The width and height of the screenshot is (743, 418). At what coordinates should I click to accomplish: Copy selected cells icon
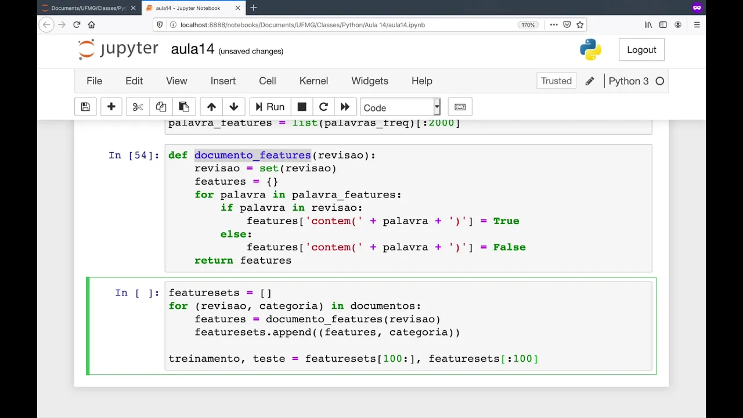[x=161, y=107]
